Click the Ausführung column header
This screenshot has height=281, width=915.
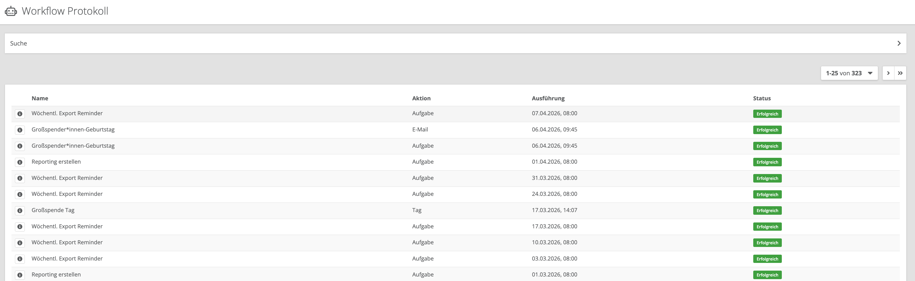tap(548, 98)
